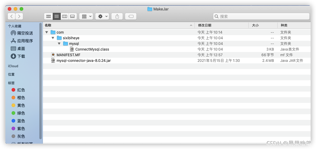This screenshot has height=149, width=316.
Task: Select the sixibiheye folder icon
Action: click(59, 38)
